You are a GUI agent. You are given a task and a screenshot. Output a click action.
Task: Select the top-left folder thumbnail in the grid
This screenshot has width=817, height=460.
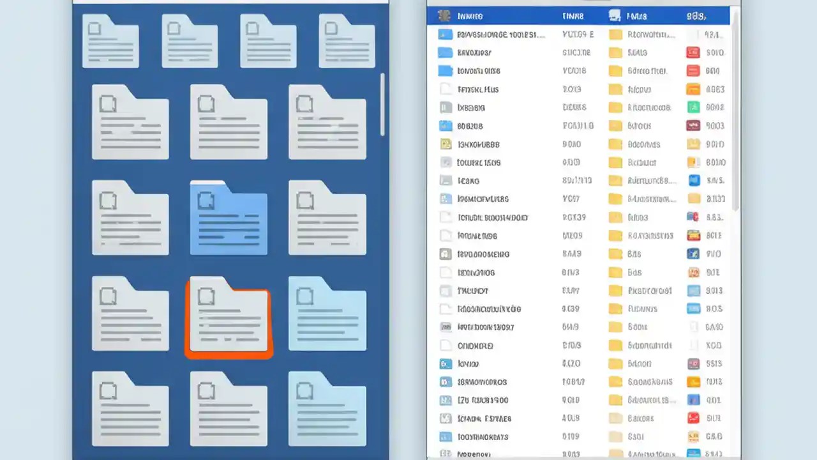click(x=110, y=41)
